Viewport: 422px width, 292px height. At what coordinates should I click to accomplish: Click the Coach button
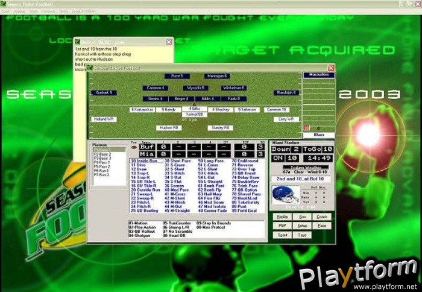[322, 217]
